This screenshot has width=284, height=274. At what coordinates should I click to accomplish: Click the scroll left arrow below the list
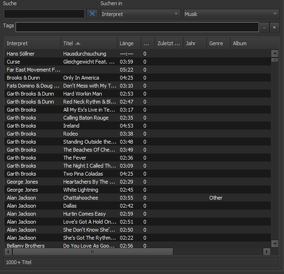[x=8, y=251]
